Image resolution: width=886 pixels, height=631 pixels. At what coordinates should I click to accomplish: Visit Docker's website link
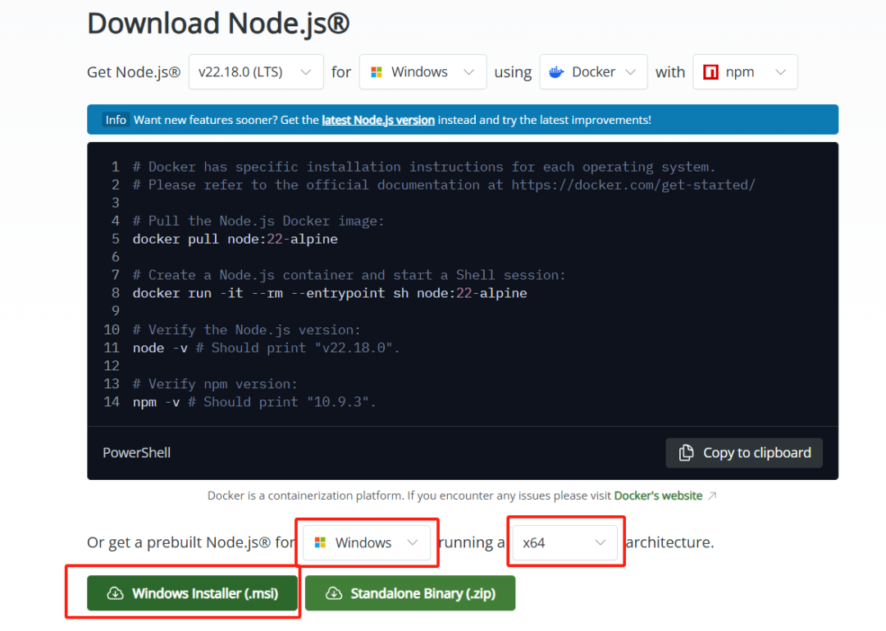[x=658, y=496]
